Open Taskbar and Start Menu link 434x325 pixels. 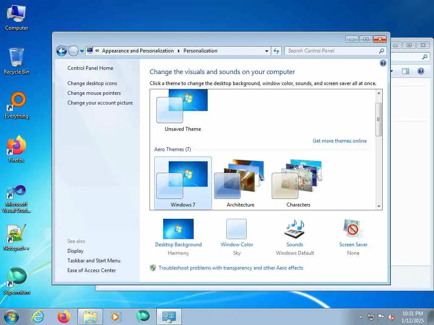94,260
